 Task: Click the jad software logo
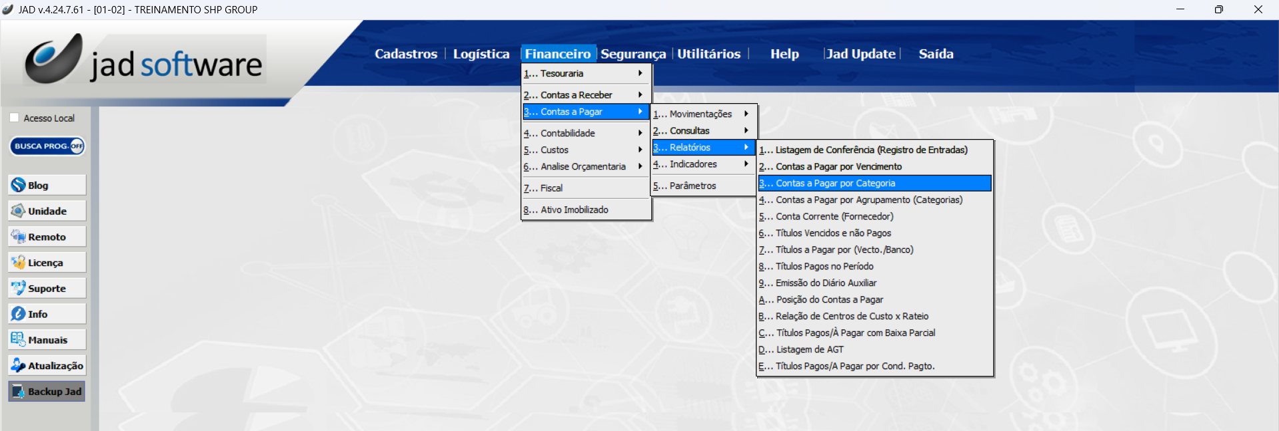click(x=145, y=61)
